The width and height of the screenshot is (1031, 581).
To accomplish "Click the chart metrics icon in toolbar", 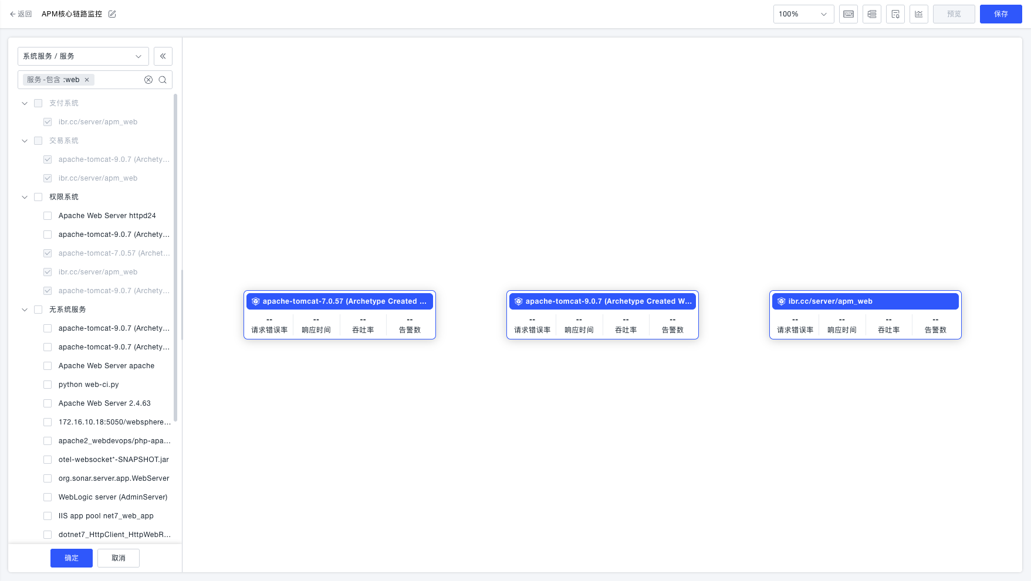I will click(x=918, y=14).
